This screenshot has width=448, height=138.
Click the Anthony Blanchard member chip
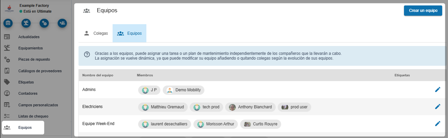coord(251,107)
